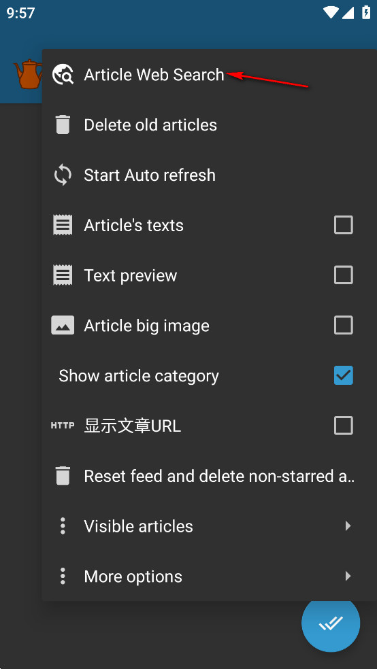Screen dimensions: 377x669
Task: Select Start Auto refresh
Action: coord(209,175)
